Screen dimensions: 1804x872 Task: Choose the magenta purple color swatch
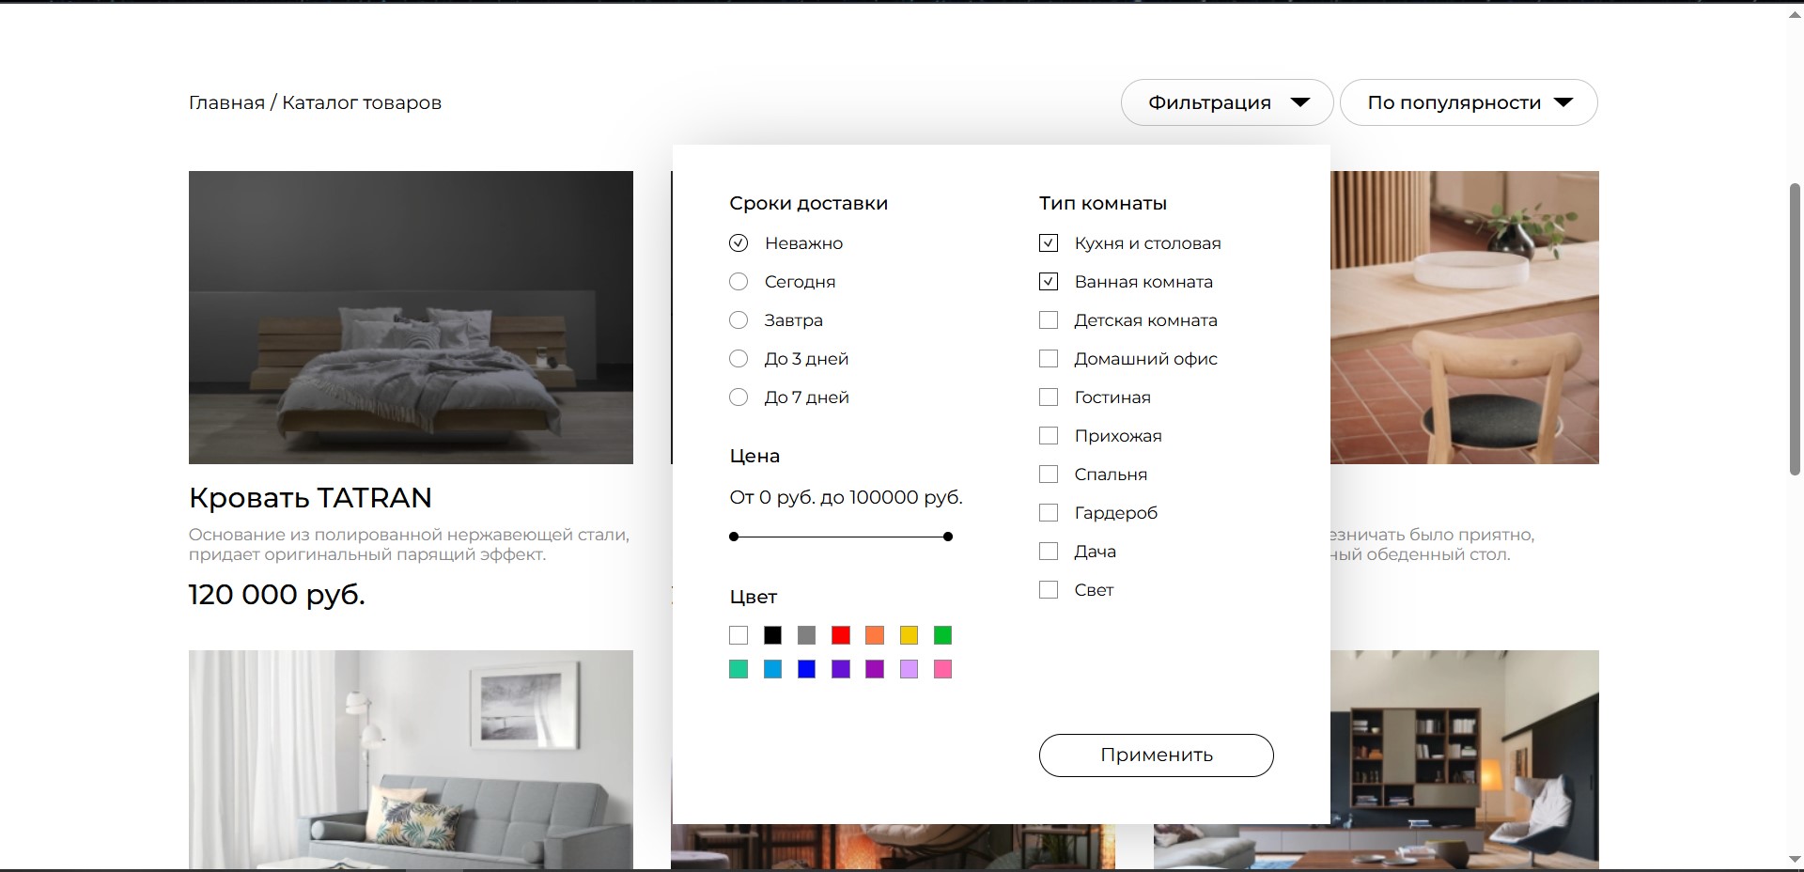point(875,669)
